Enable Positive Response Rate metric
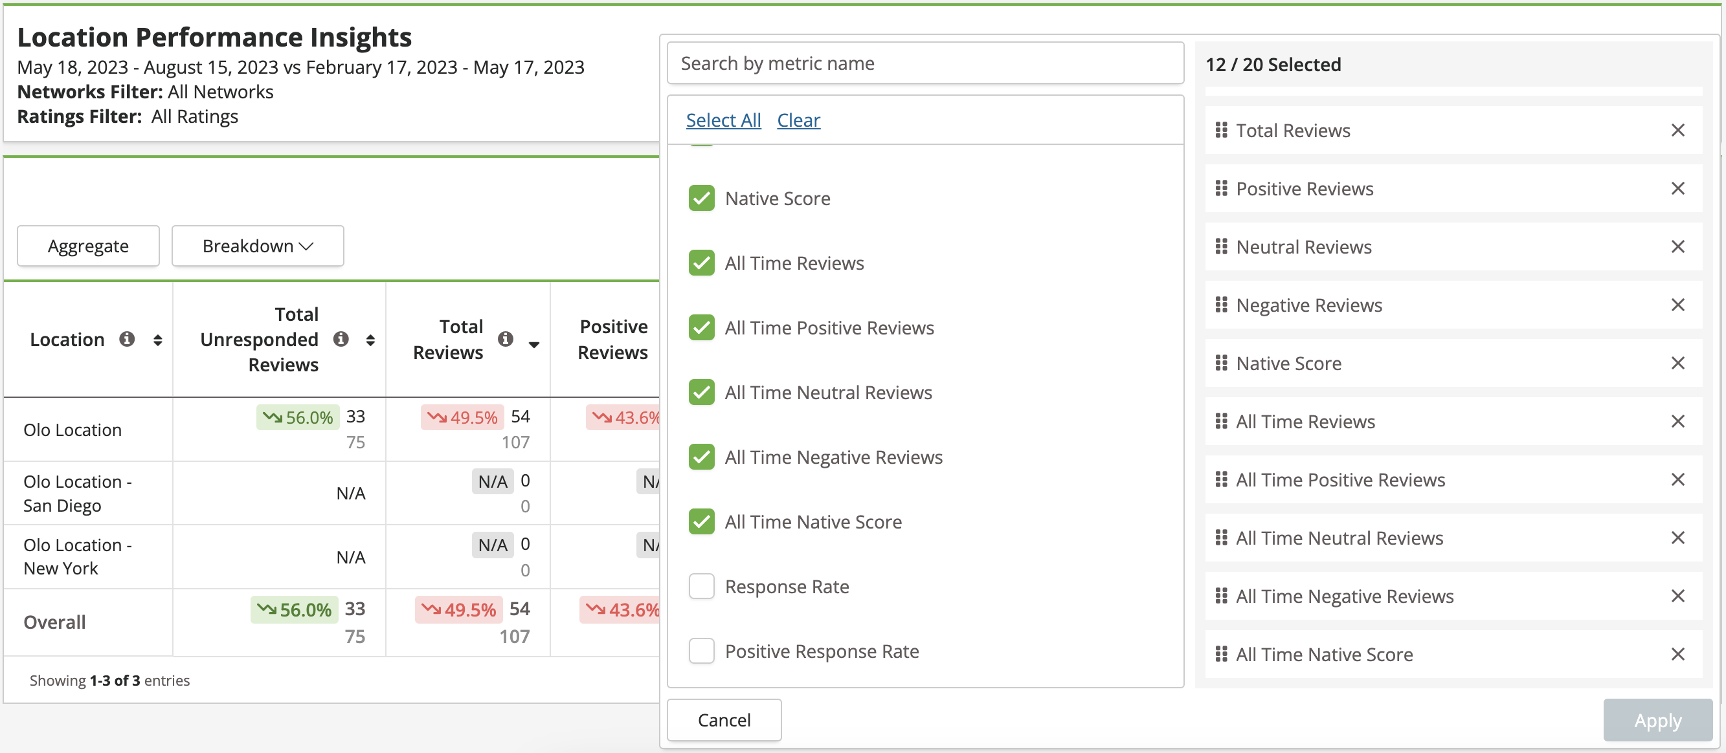Viewport: 1726px width, 753px height. click(702, 651)
